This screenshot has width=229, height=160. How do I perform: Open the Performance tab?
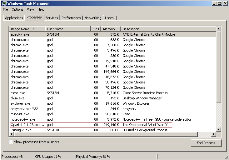tap(71, 18)
